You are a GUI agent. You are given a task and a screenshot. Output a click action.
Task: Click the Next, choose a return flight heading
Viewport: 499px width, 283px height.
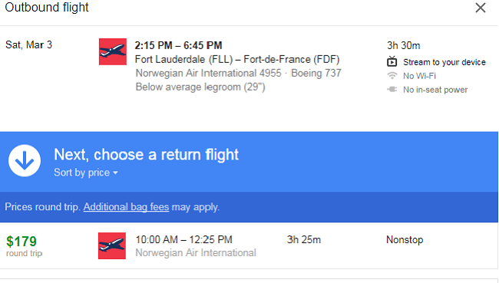point(147,155)
